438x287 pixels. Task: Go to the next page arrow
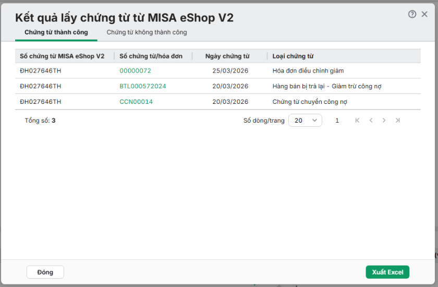coord(384,121)
